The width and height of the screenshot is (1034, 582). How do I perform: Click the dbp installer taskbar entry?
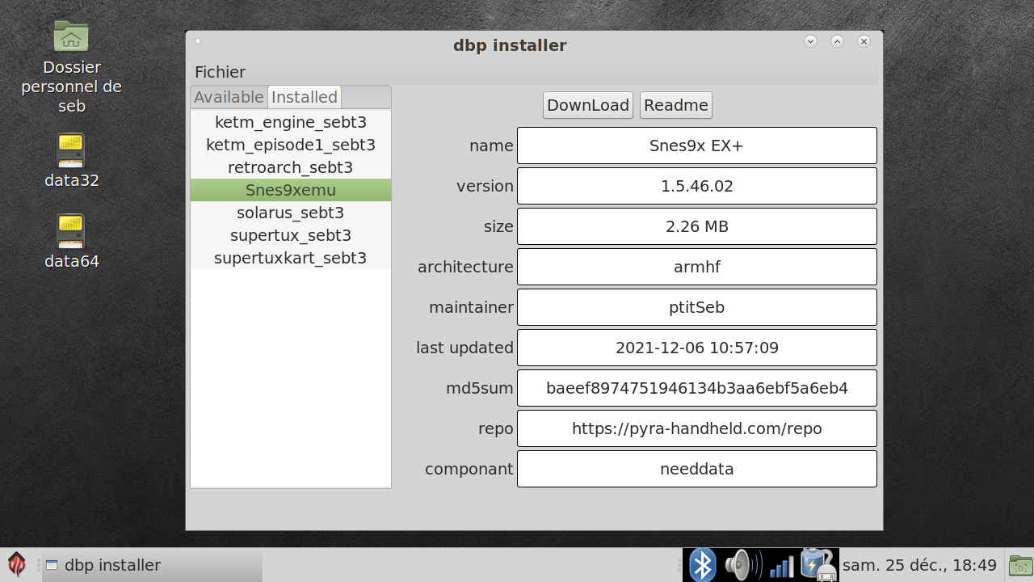(152, 565)
